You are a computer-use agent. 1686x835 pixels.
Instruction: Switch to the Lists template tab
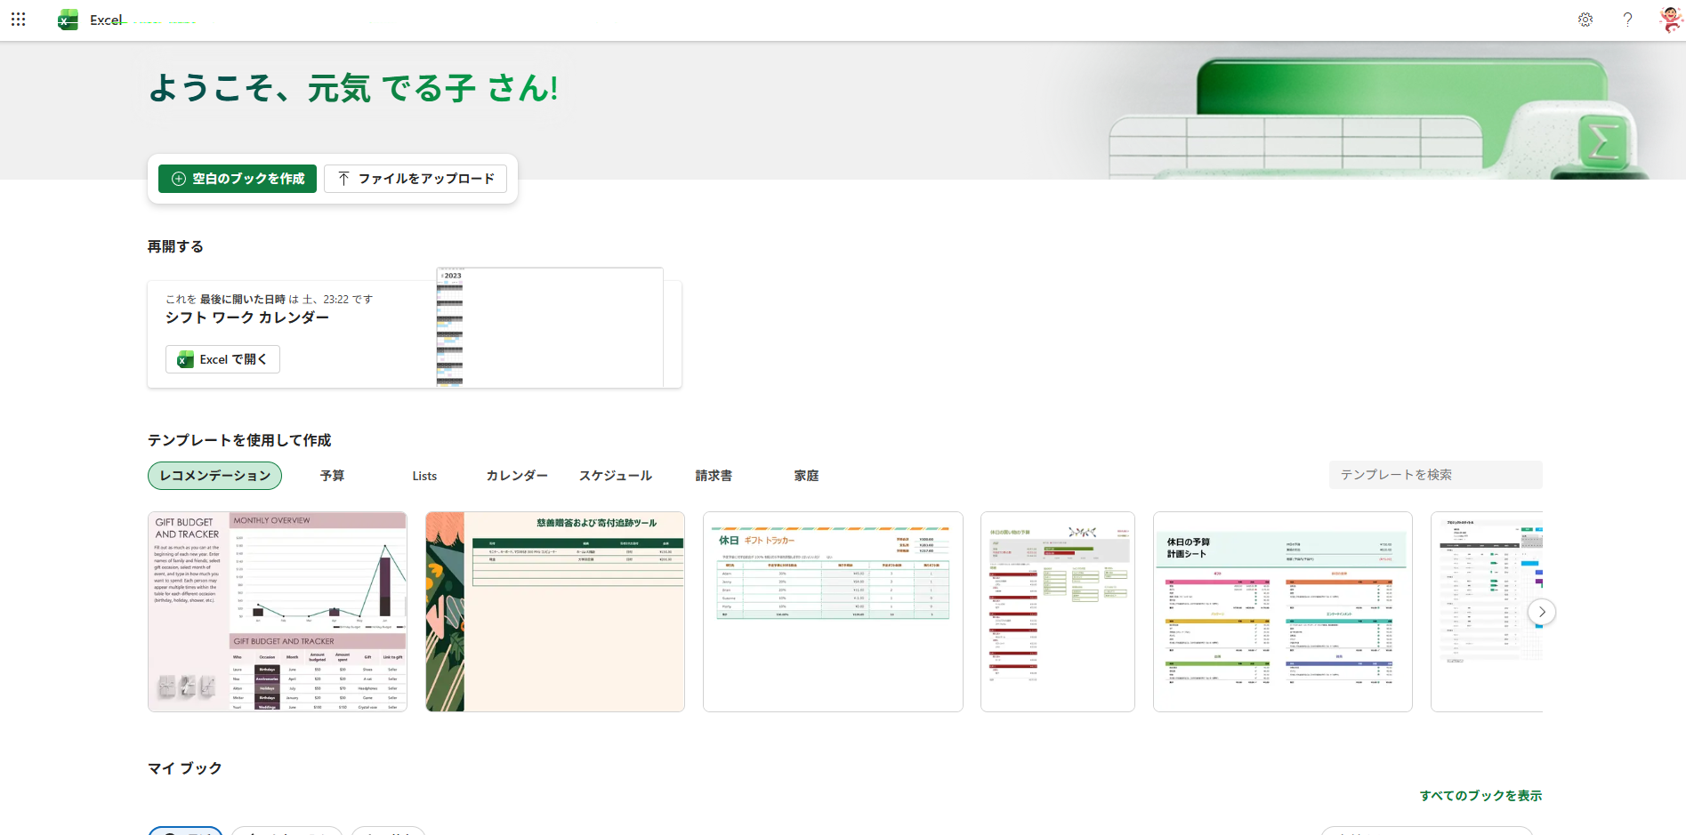424,476
